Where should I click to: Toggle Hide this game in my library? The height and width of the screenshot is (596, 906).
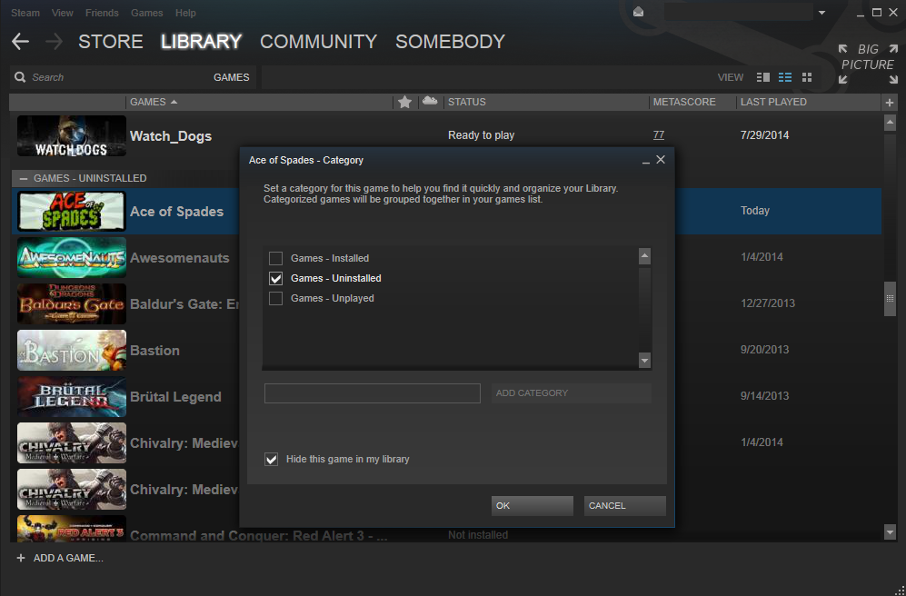click(x=271, y=459)
